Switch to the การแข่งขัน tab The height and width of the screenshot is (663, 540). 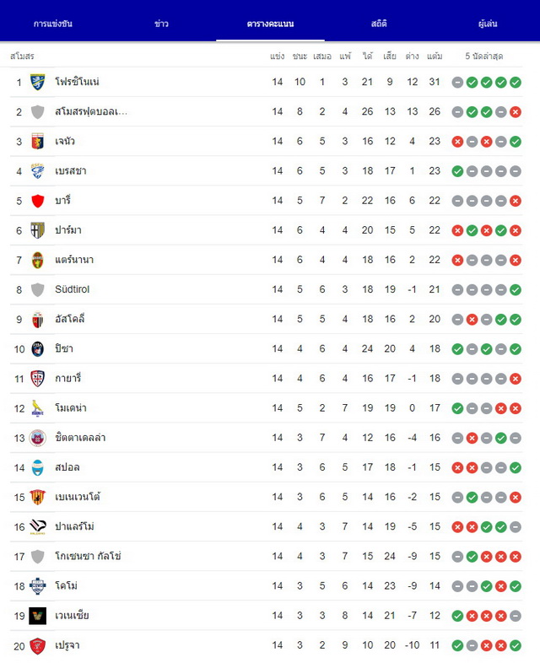[53, 24]
